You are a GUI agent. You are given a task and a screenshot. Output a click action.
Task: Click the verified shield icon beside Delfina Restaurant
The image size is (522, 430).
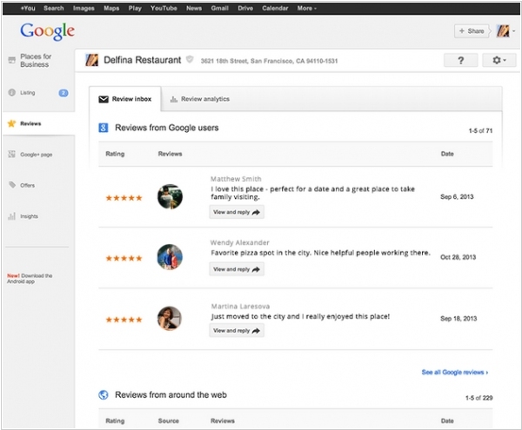click(x=190, y=59)
